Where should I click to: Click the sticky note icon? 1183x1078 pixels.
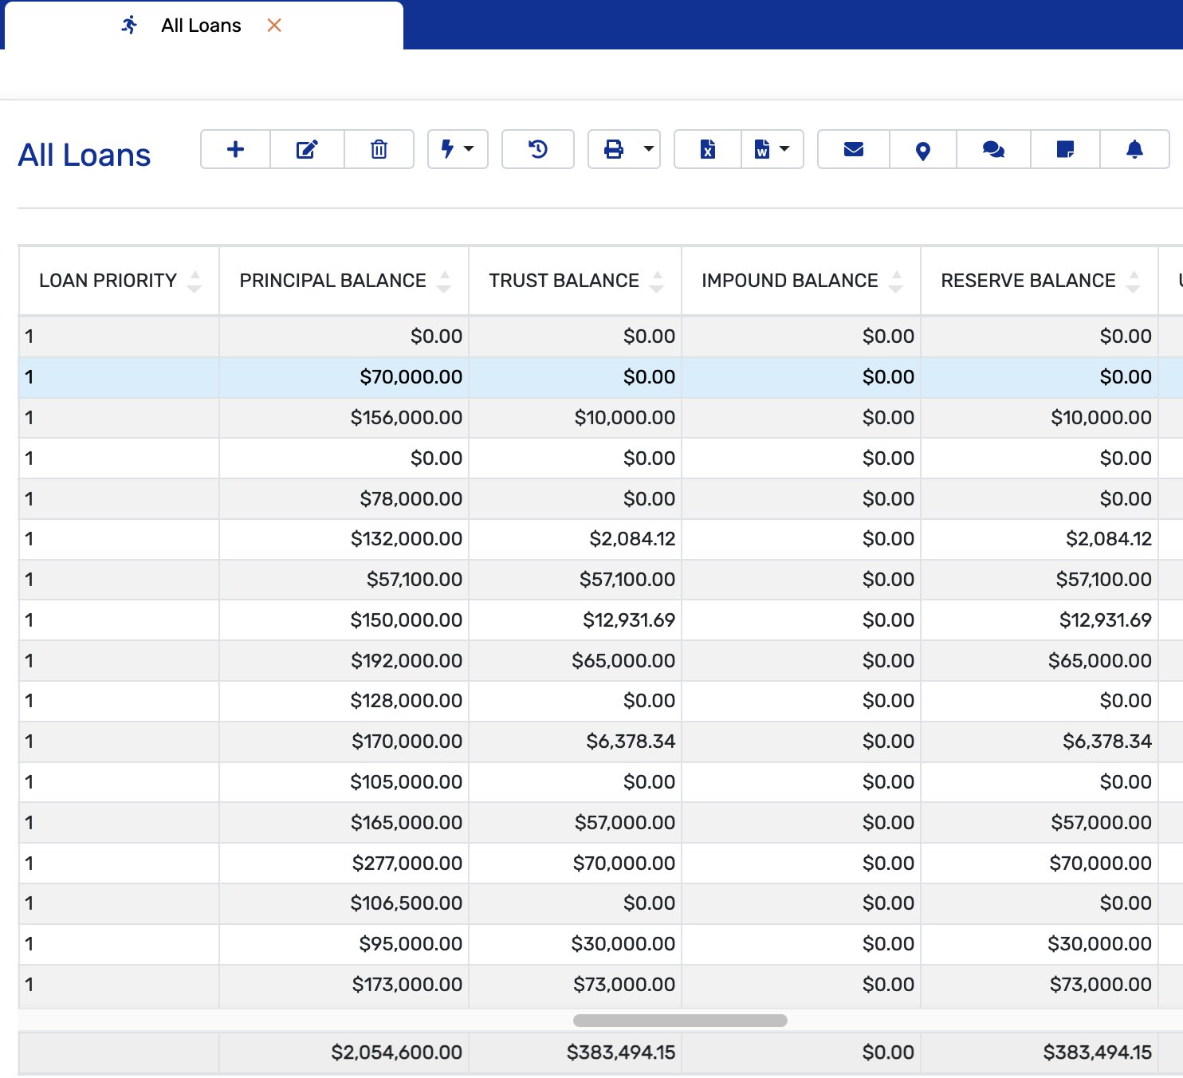[x=1063, y=148]
